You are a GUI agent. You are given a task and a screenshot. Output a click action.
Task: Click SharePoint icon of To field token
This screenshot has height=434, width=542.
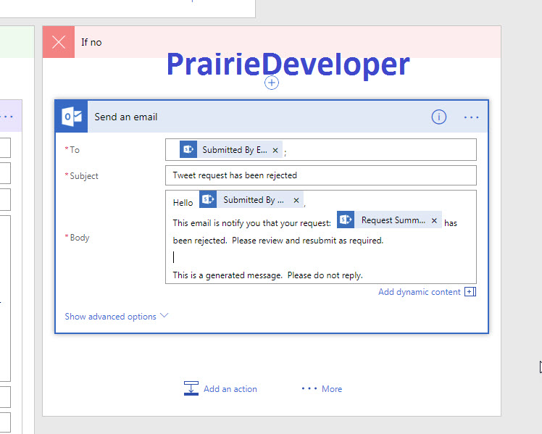(x=188, y=149)
